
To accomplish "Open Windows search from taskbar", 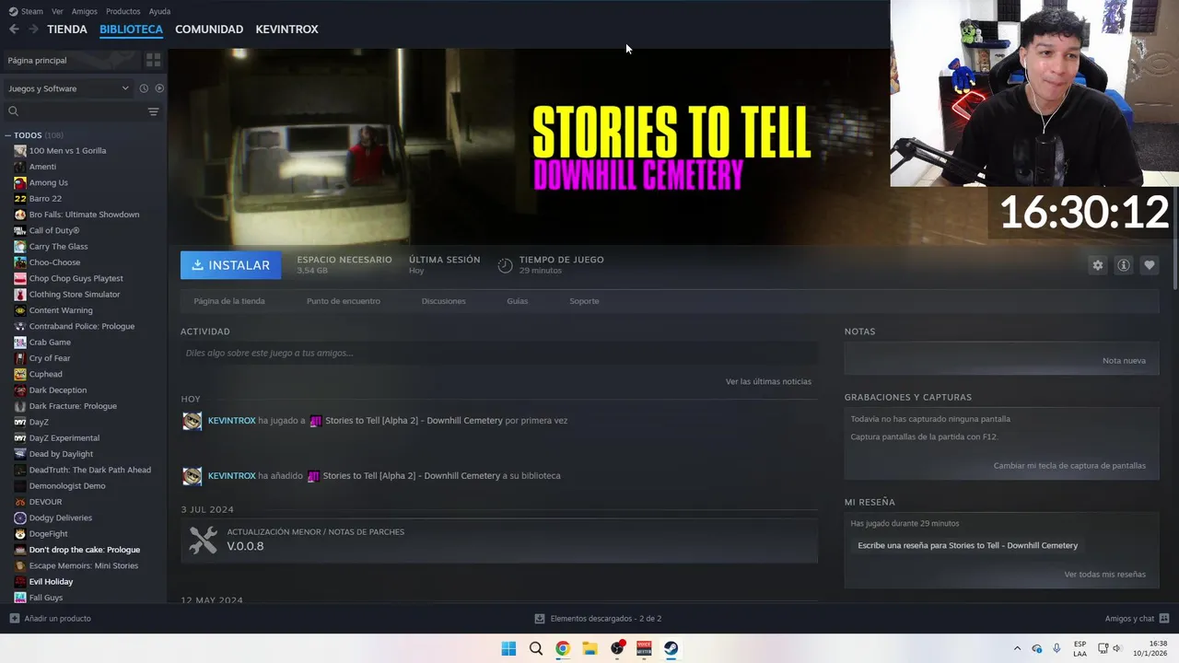I will coord(536,648).
